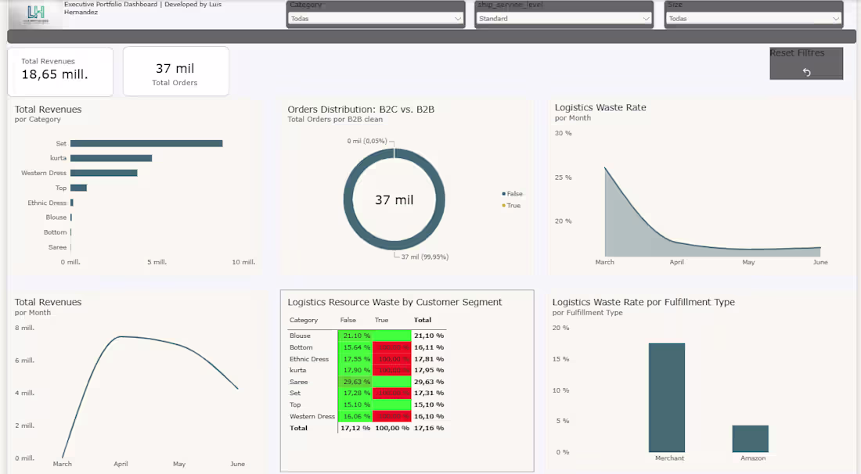Screen dimensions: 861x474
Task: Click the Saree category axis label
Action: (57, 247)
